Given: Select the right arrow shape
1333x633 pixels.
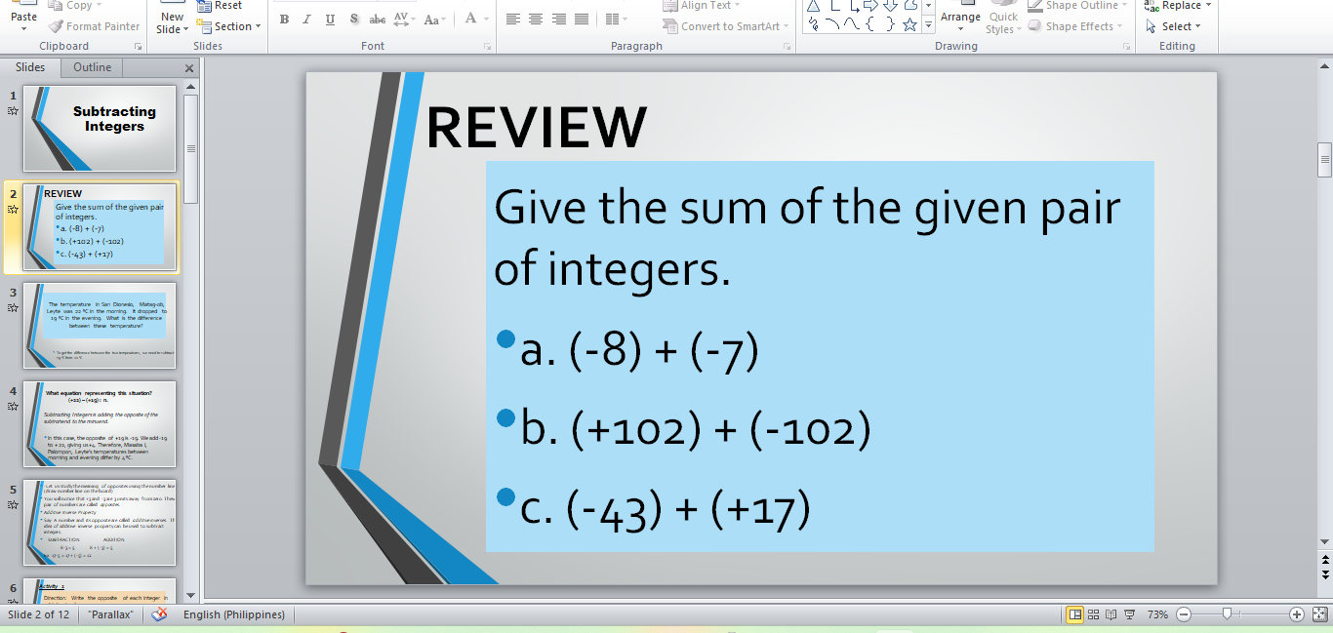Looking at the screenshot, I should click(870, 7).
